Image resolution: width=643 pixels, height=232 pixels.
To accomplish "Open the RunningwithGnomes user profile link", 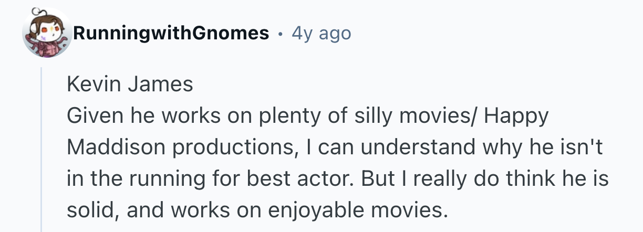I will (x=171, y=34).
